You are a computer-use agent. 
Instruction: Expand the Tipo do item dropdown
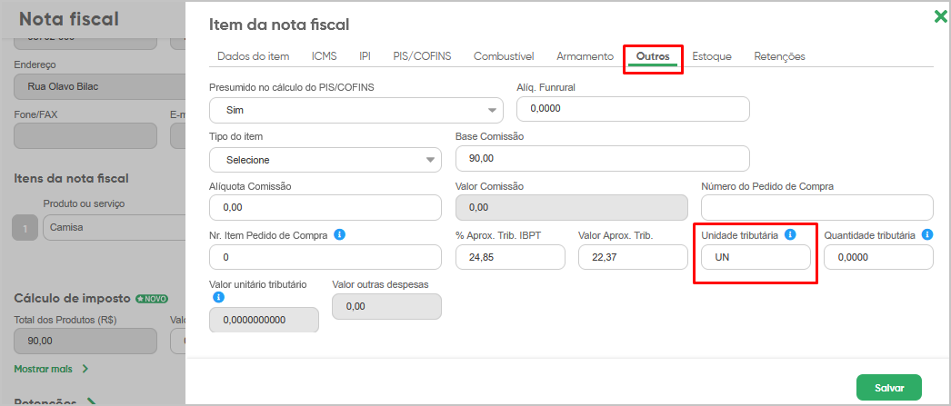[325, 159]
